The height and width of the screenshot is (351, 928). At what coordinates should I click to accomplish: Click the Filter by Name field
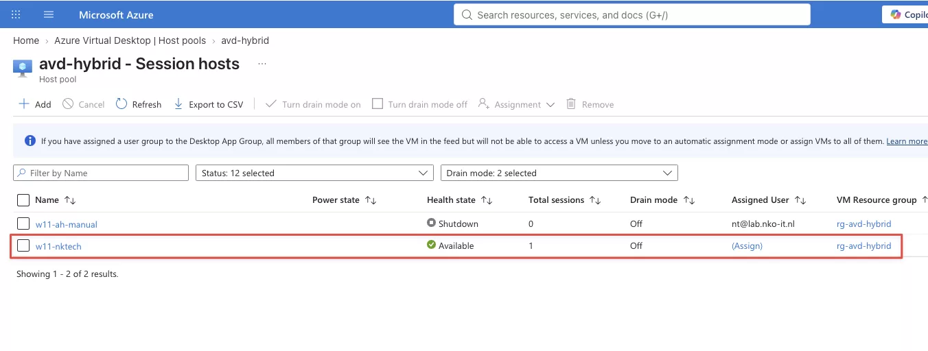[101, 173]
